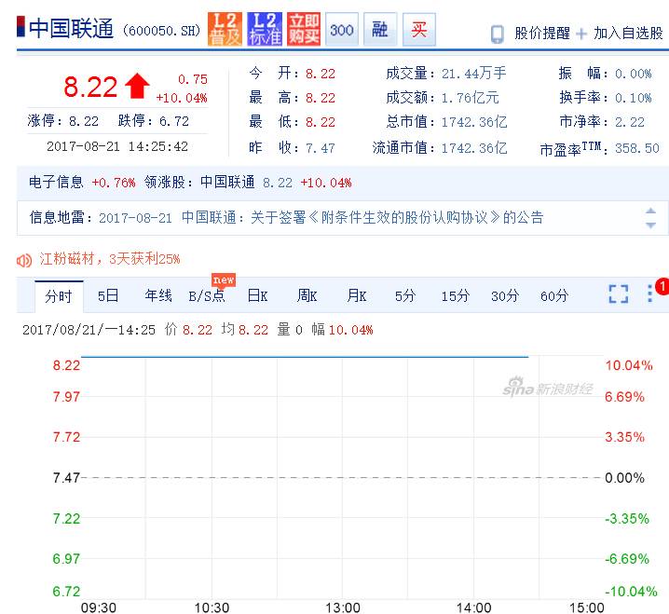Switch to the 60分 chart tab
669x614 pixels.
[554, 295]
